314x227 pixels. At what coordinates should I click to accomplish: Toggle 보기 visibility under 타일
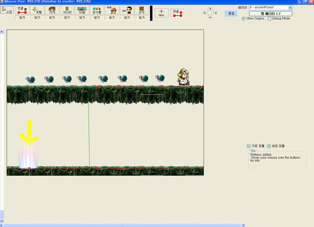point(82,17)
